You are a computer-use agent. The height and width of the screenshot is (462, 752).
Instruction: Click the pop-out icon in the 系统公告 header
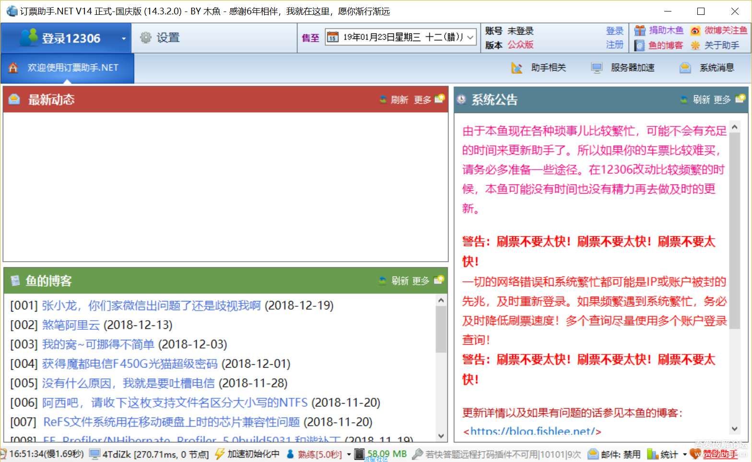pyautogui.click(x=740, y=99)
